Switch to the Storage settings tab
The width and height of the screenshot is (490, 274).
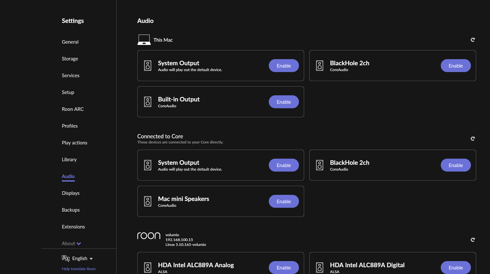[70, 59]
